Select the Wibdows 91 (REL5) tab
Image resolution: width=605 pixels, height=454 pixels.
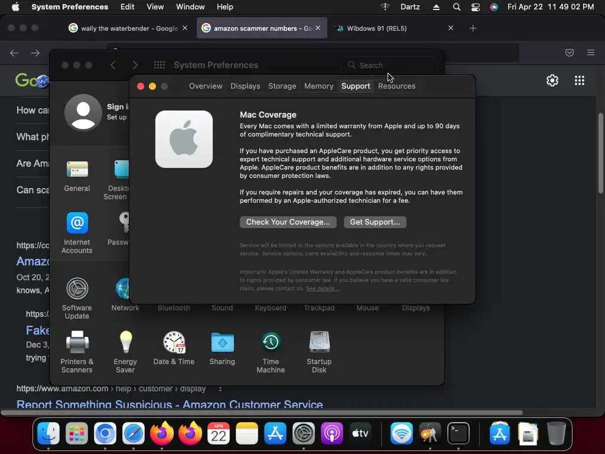[393, 28]
